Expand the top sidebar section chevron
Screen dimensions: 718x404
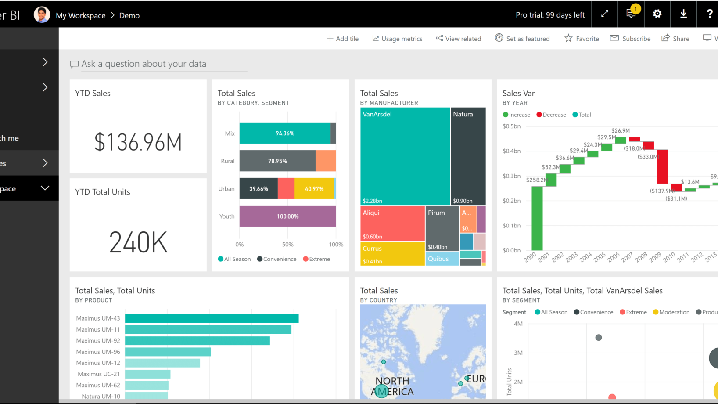coord(45,62)
